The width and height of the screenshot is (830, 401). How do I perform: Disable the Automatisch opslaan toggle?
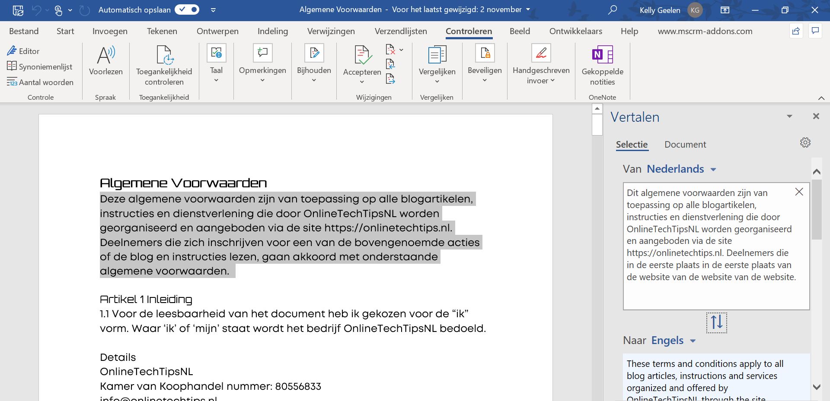point(187,9)
